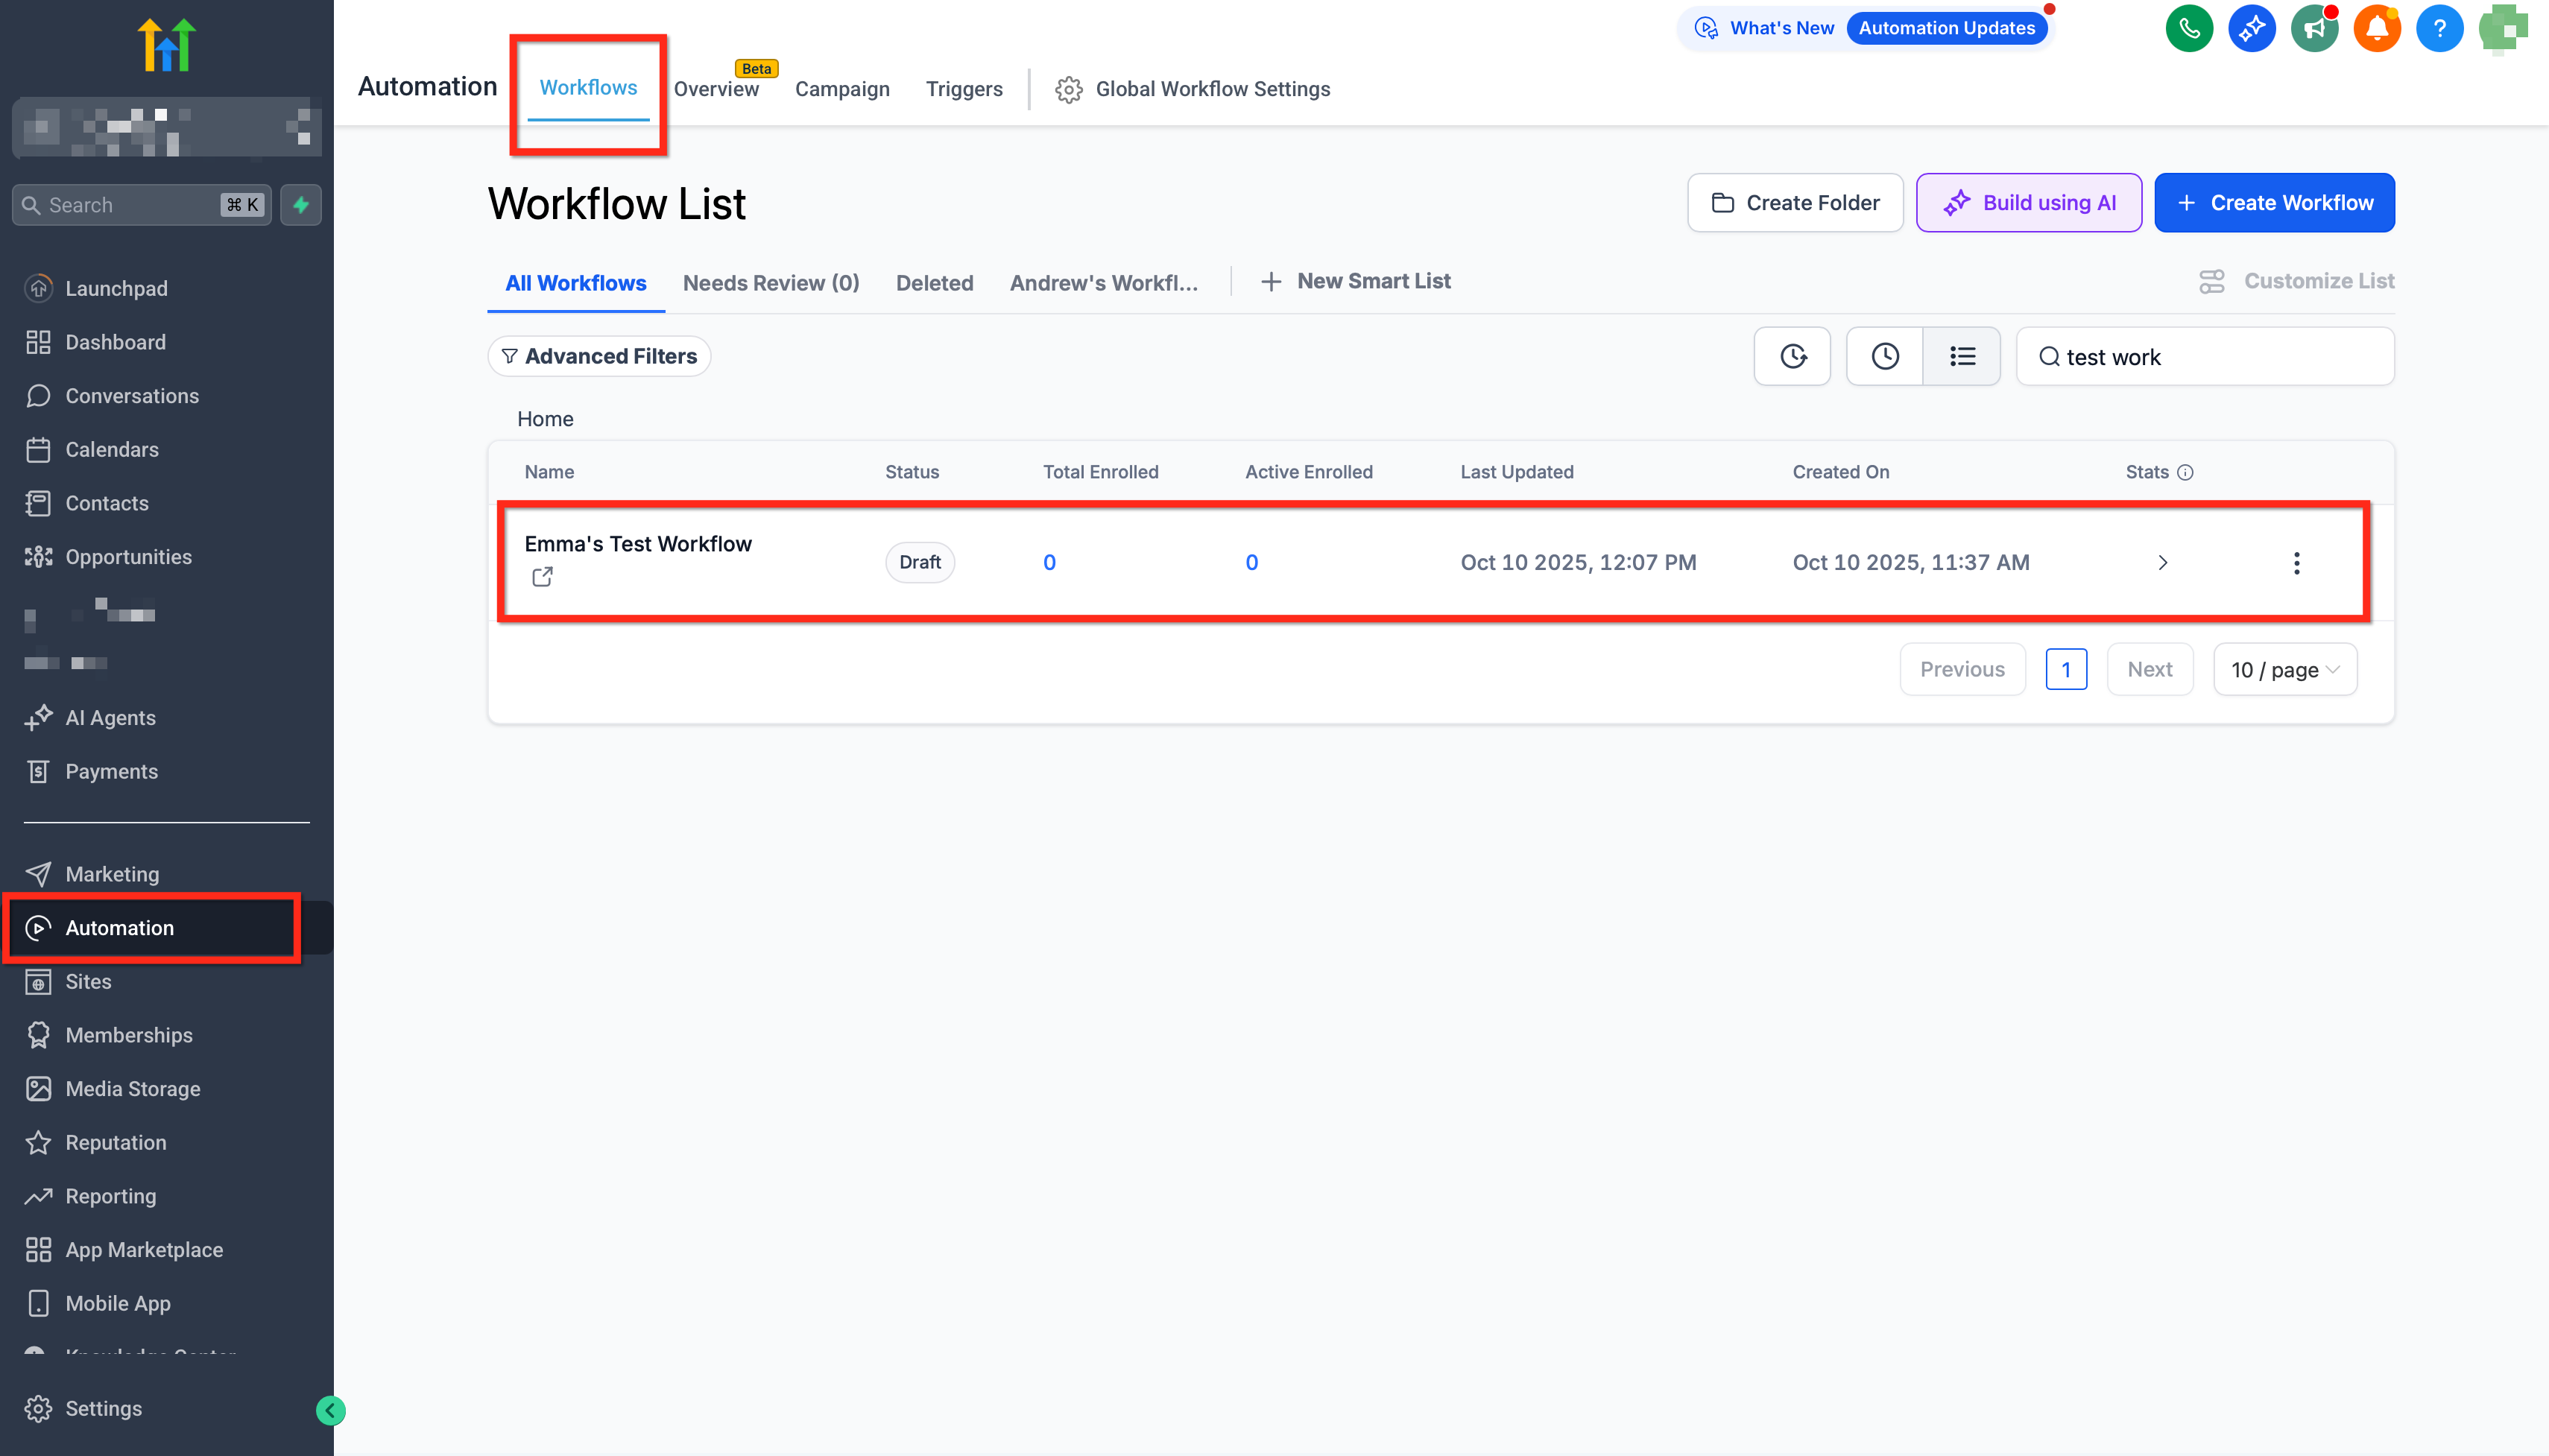Switch to the clock history view toggle
This screenshot has height=1456, width=2549.
1885,356
